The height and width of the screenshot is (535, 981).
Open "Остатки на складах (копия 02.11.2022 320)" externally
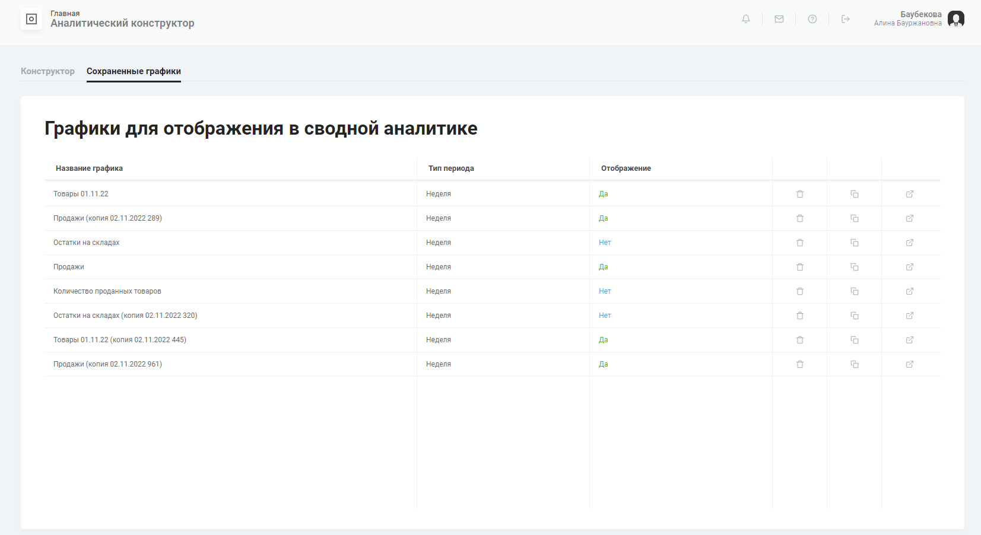point(909,316)
